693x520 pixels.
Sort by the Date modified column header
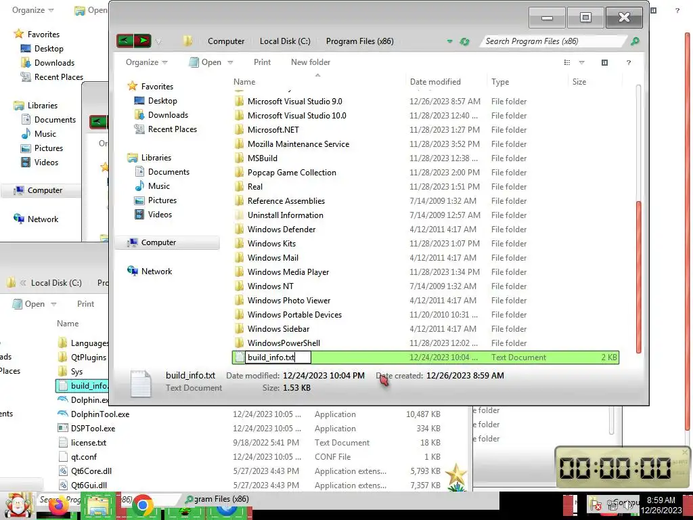click(x=435, y=82)
